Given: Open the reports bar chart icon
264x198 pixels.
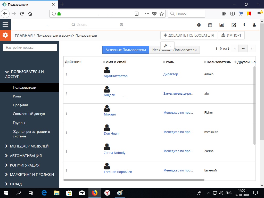Looking at the screenshot, I should tap(221, 25).
